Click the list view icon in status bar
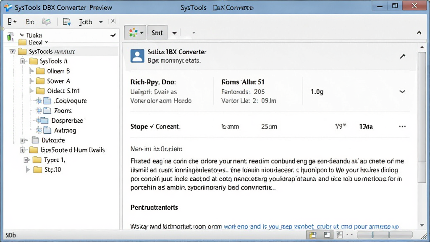Viewport: 430px width, 242px height. (x=340, y=235)
